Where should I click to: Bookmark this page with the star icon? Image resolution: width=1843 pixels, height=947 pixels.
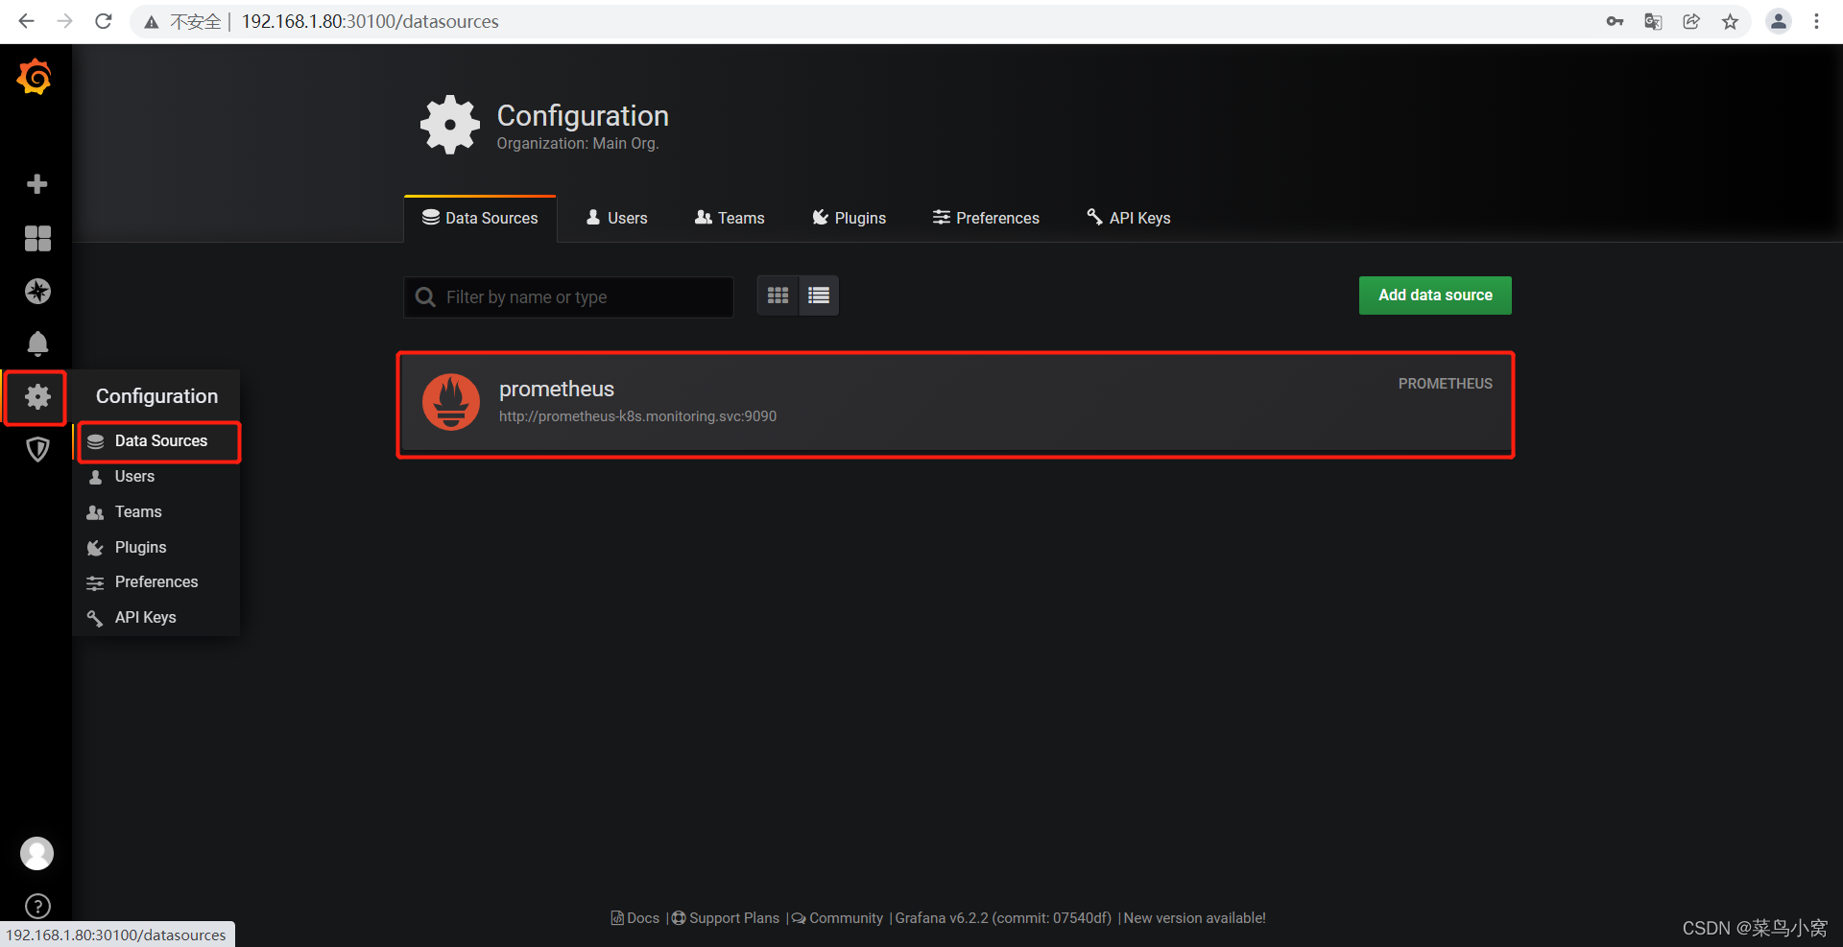(1730, 21)
